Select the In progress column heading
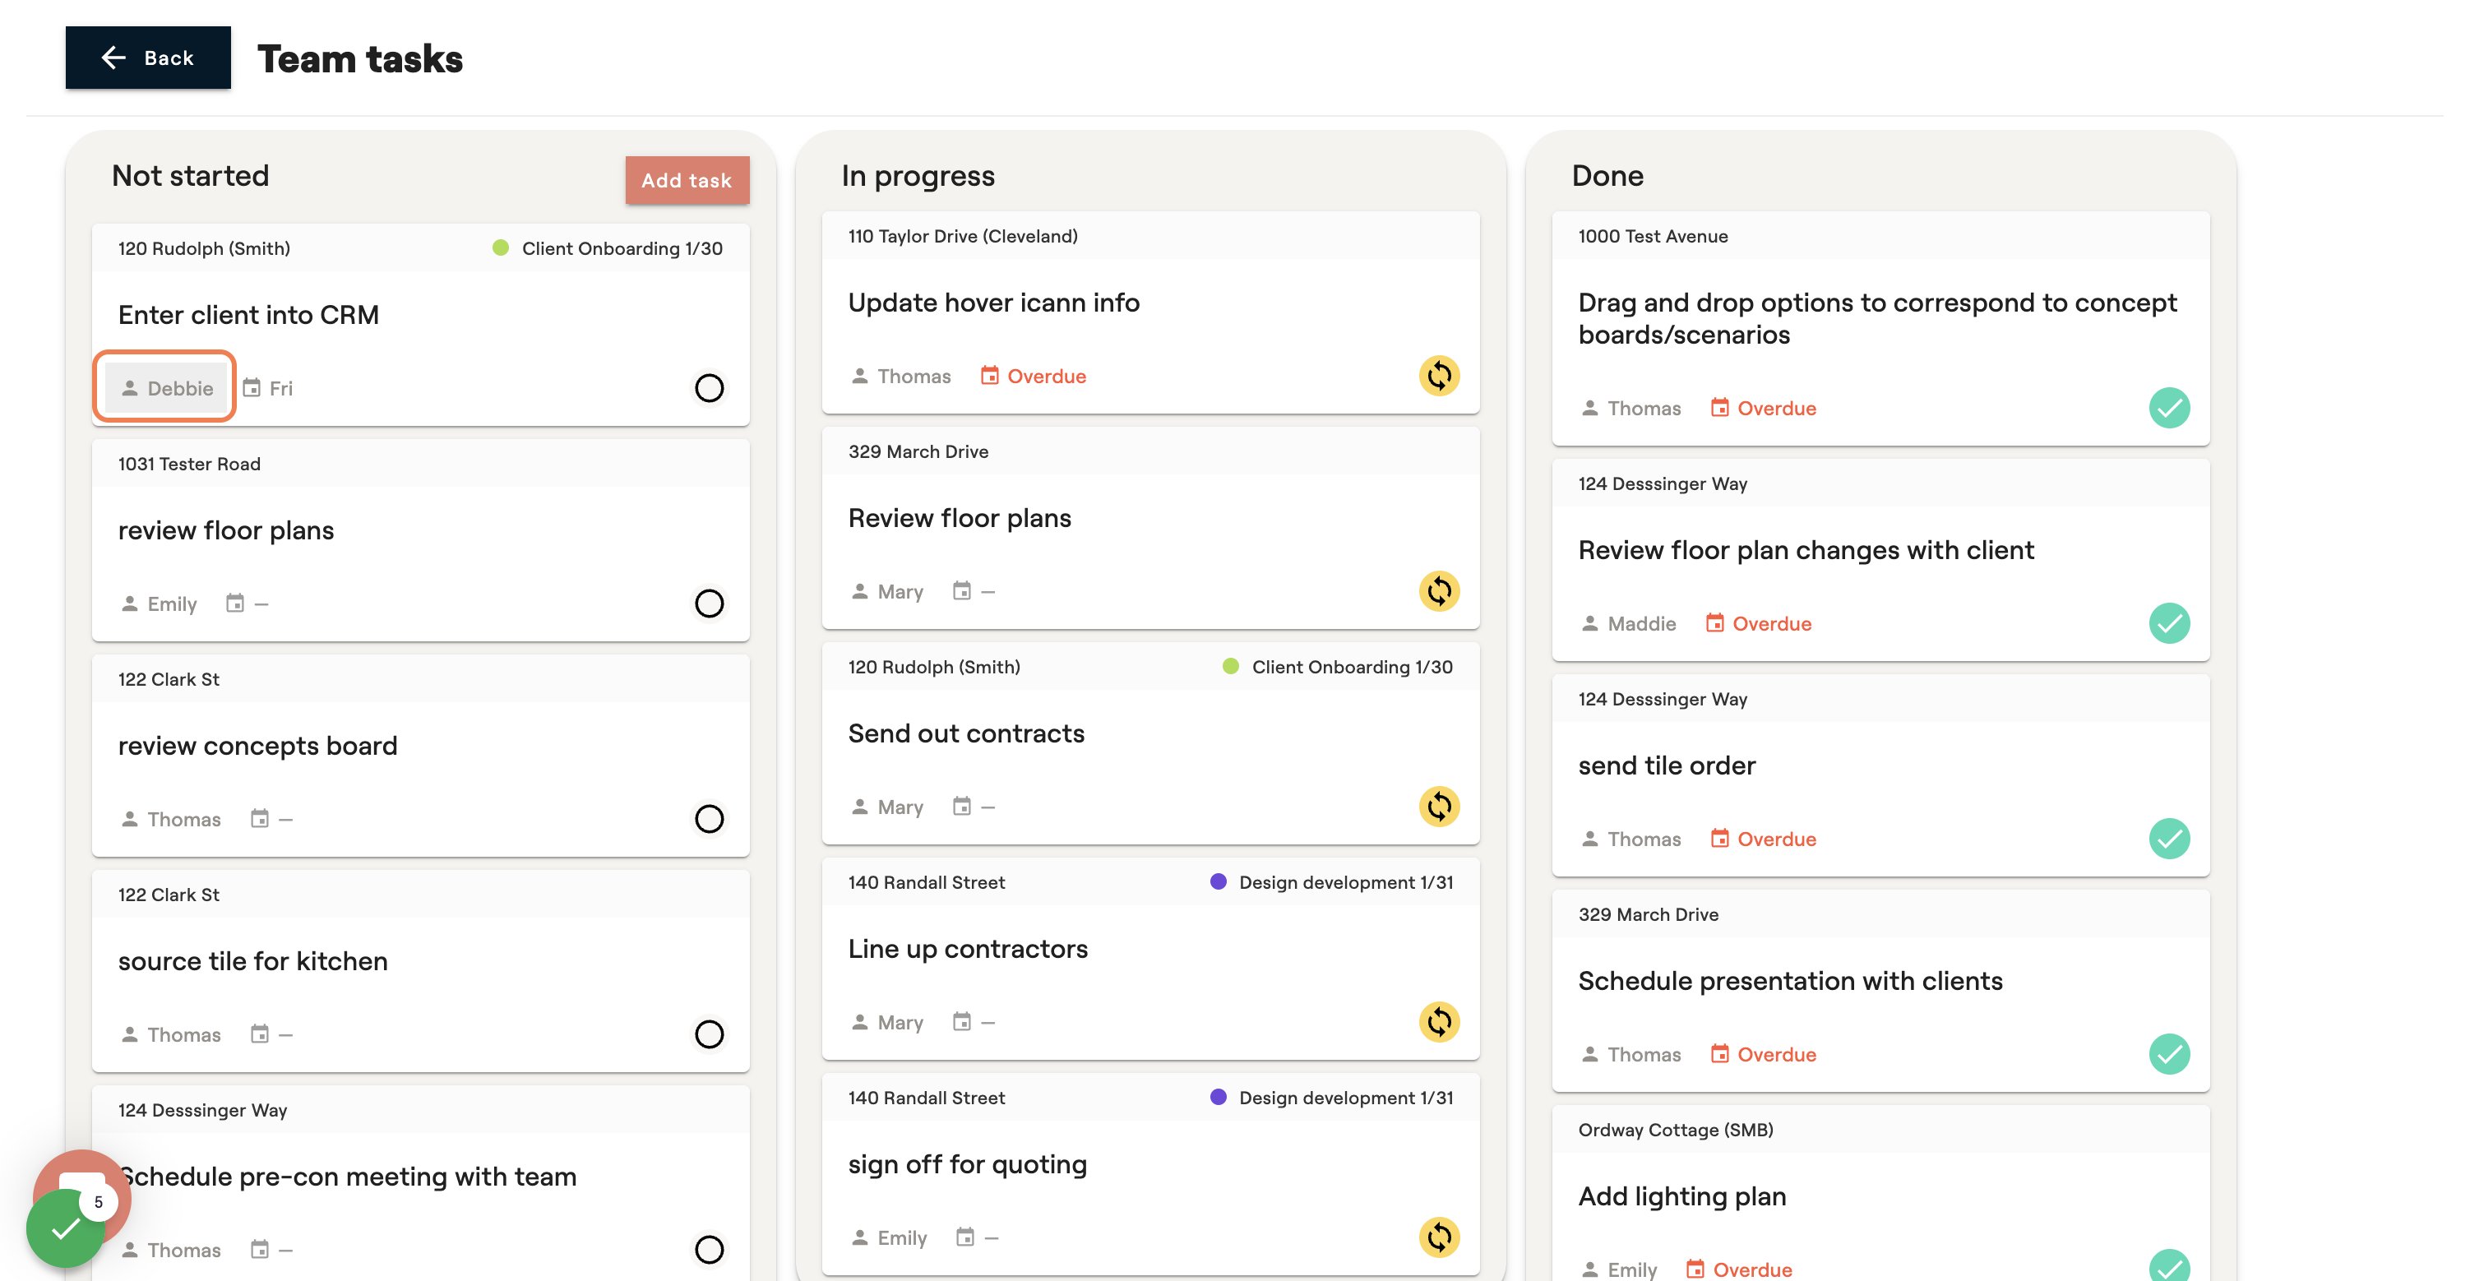Screen dimensions: 2470x1281 click(918, 177)
